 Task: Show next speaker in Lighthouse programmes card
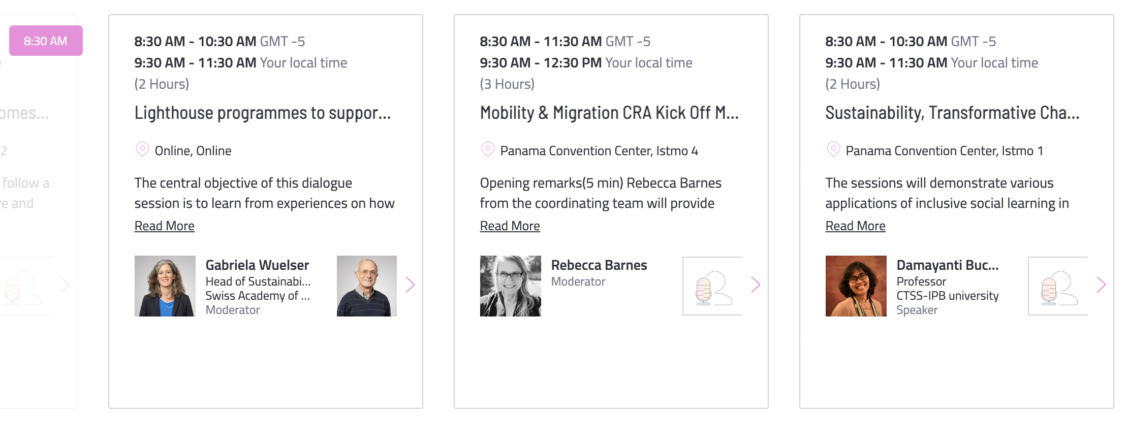click(x=410, y=285)
